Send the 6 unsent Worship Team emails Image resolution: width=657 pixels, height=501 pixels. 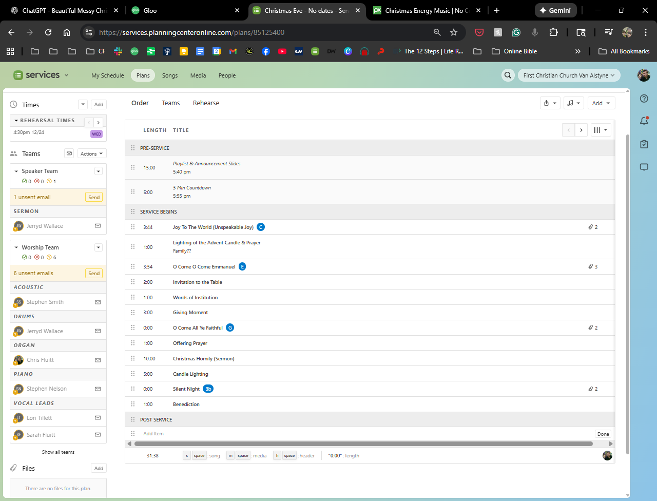click(94, 274)
